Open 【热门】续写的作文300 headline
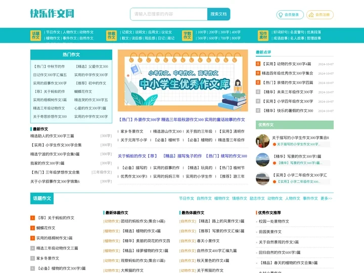This screenshot has height=273, width=364. [x=225, y=156]
